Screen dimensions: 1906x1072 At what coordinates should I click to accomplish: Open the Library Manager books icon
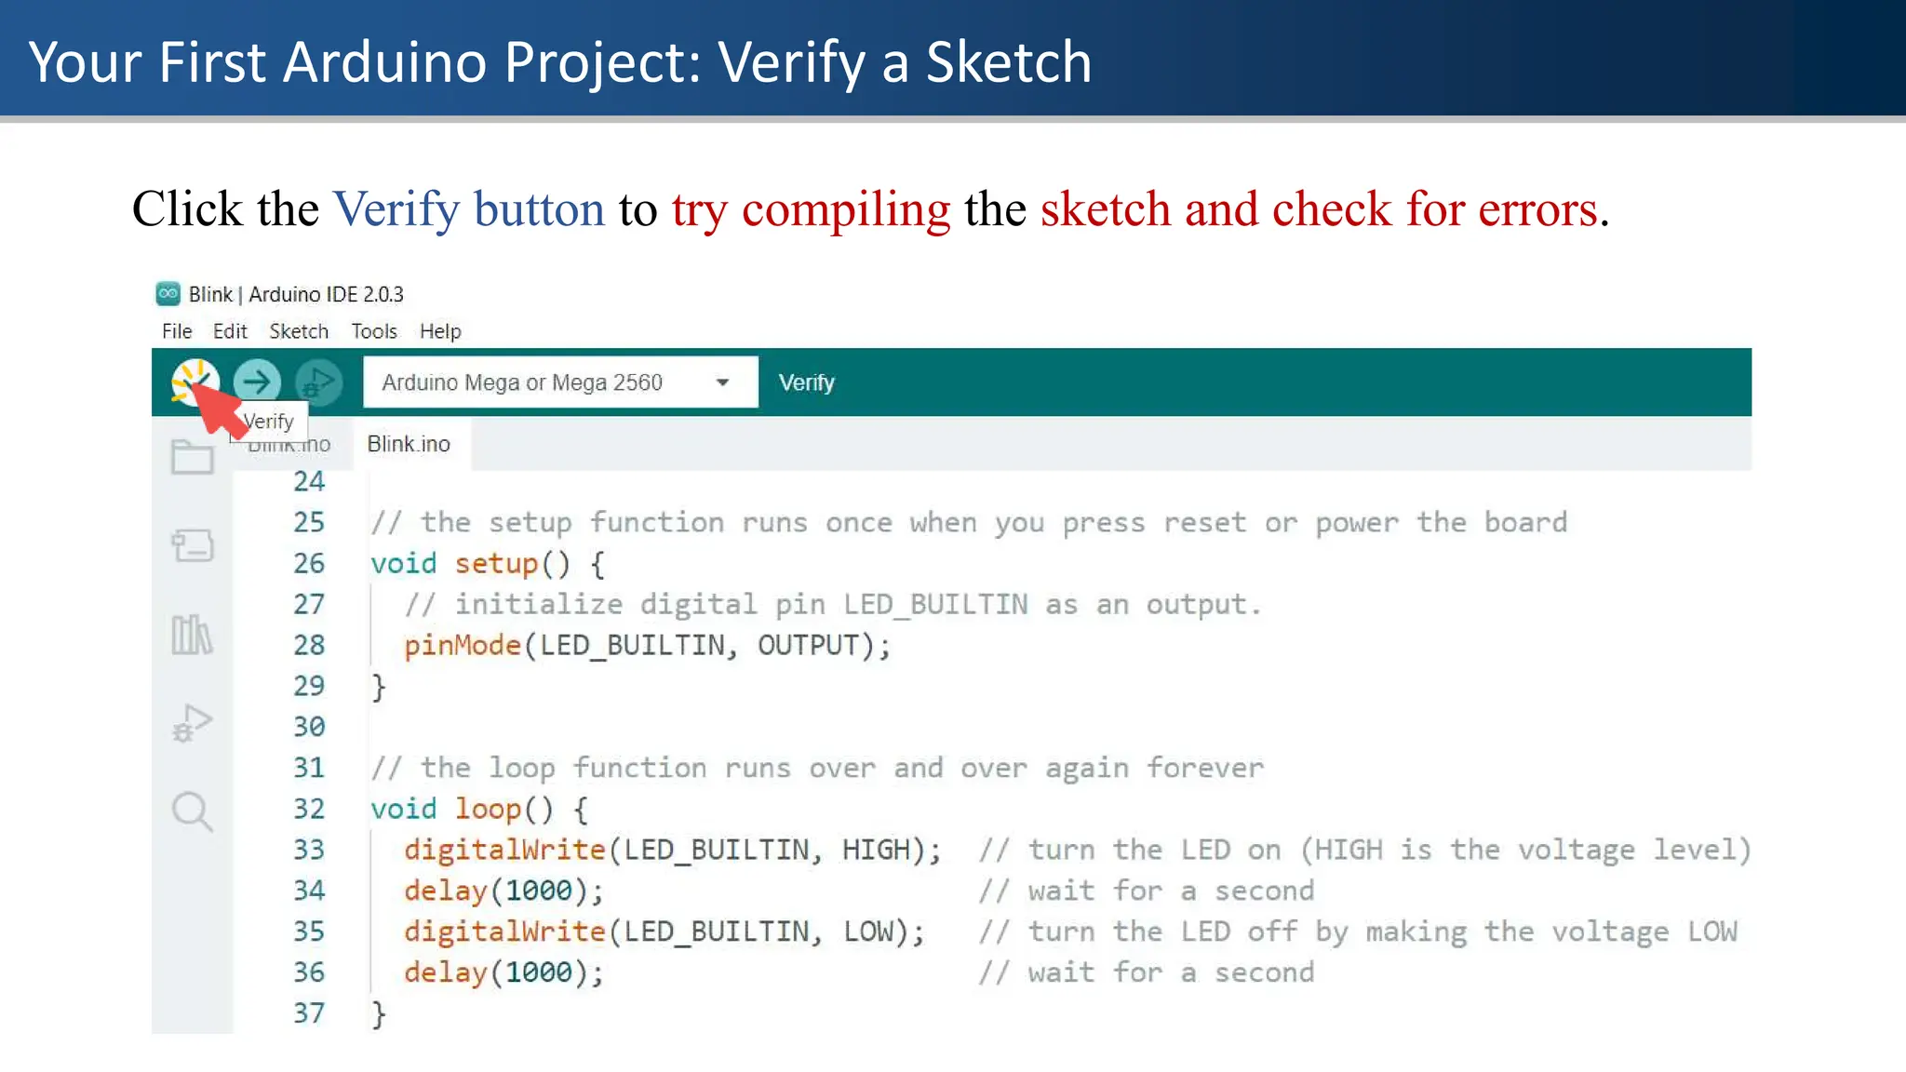click(x=193, y=635)
